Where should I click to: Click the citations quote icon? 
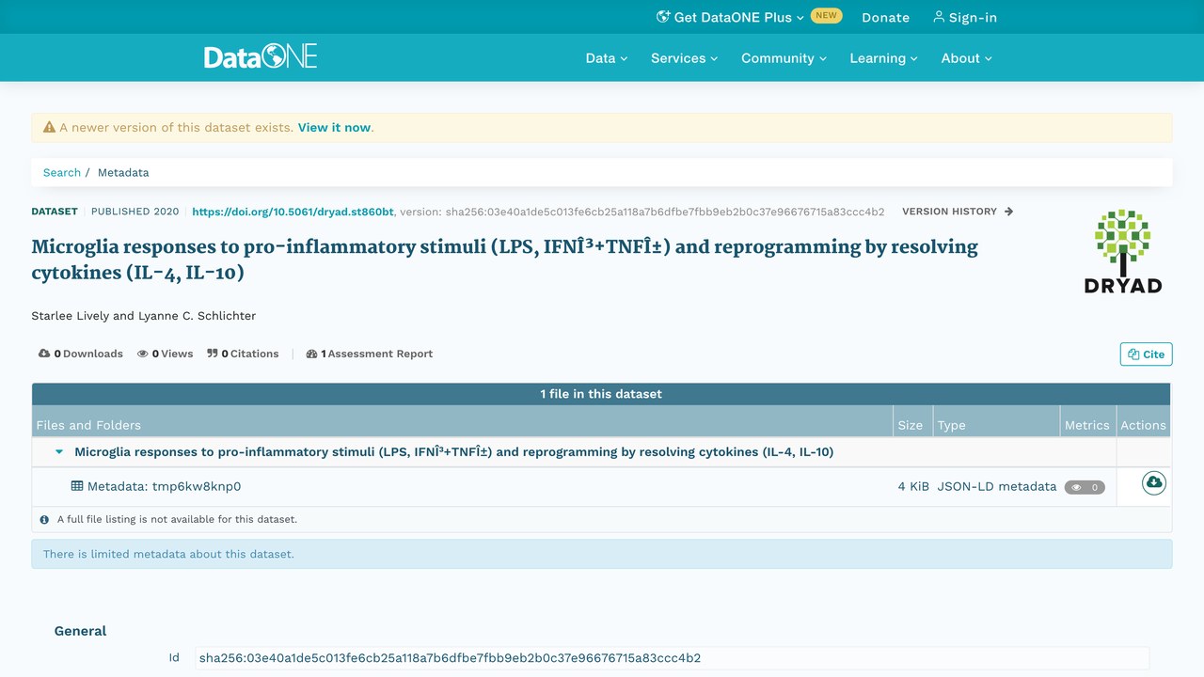213,354
